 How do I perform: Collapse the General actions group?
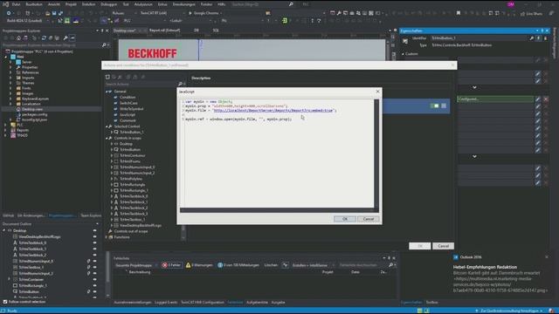tap(107, 92)
